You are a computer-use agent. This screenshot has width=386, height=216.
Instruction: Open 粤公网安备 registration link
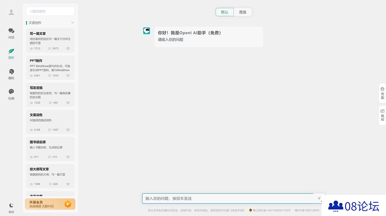point(270,210)
